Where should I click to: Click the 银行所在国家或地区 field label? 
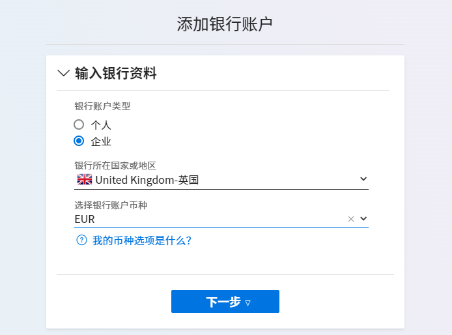[115, 166]
